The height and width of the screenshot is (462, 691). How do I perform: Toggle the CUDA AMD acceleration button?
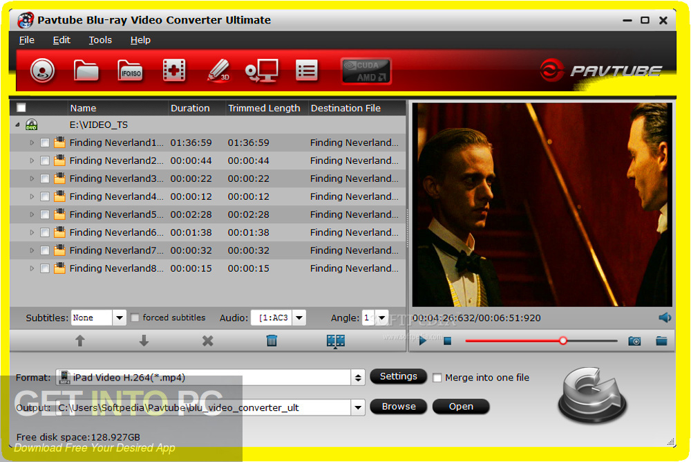(x=366, y=71)
